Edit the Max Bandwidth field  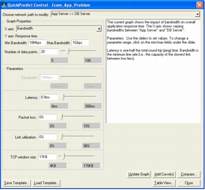point(80,43)
